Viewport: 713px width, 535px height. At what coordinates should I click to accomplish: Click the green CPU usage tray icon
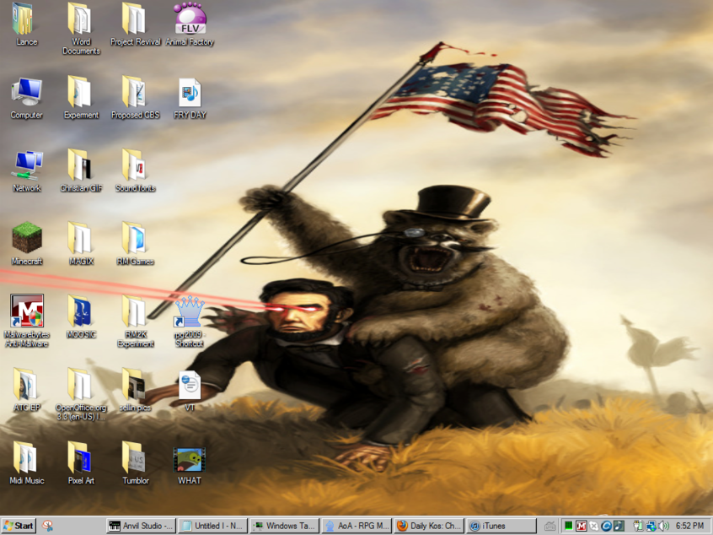pyautogui.click(x=568, y=526)
